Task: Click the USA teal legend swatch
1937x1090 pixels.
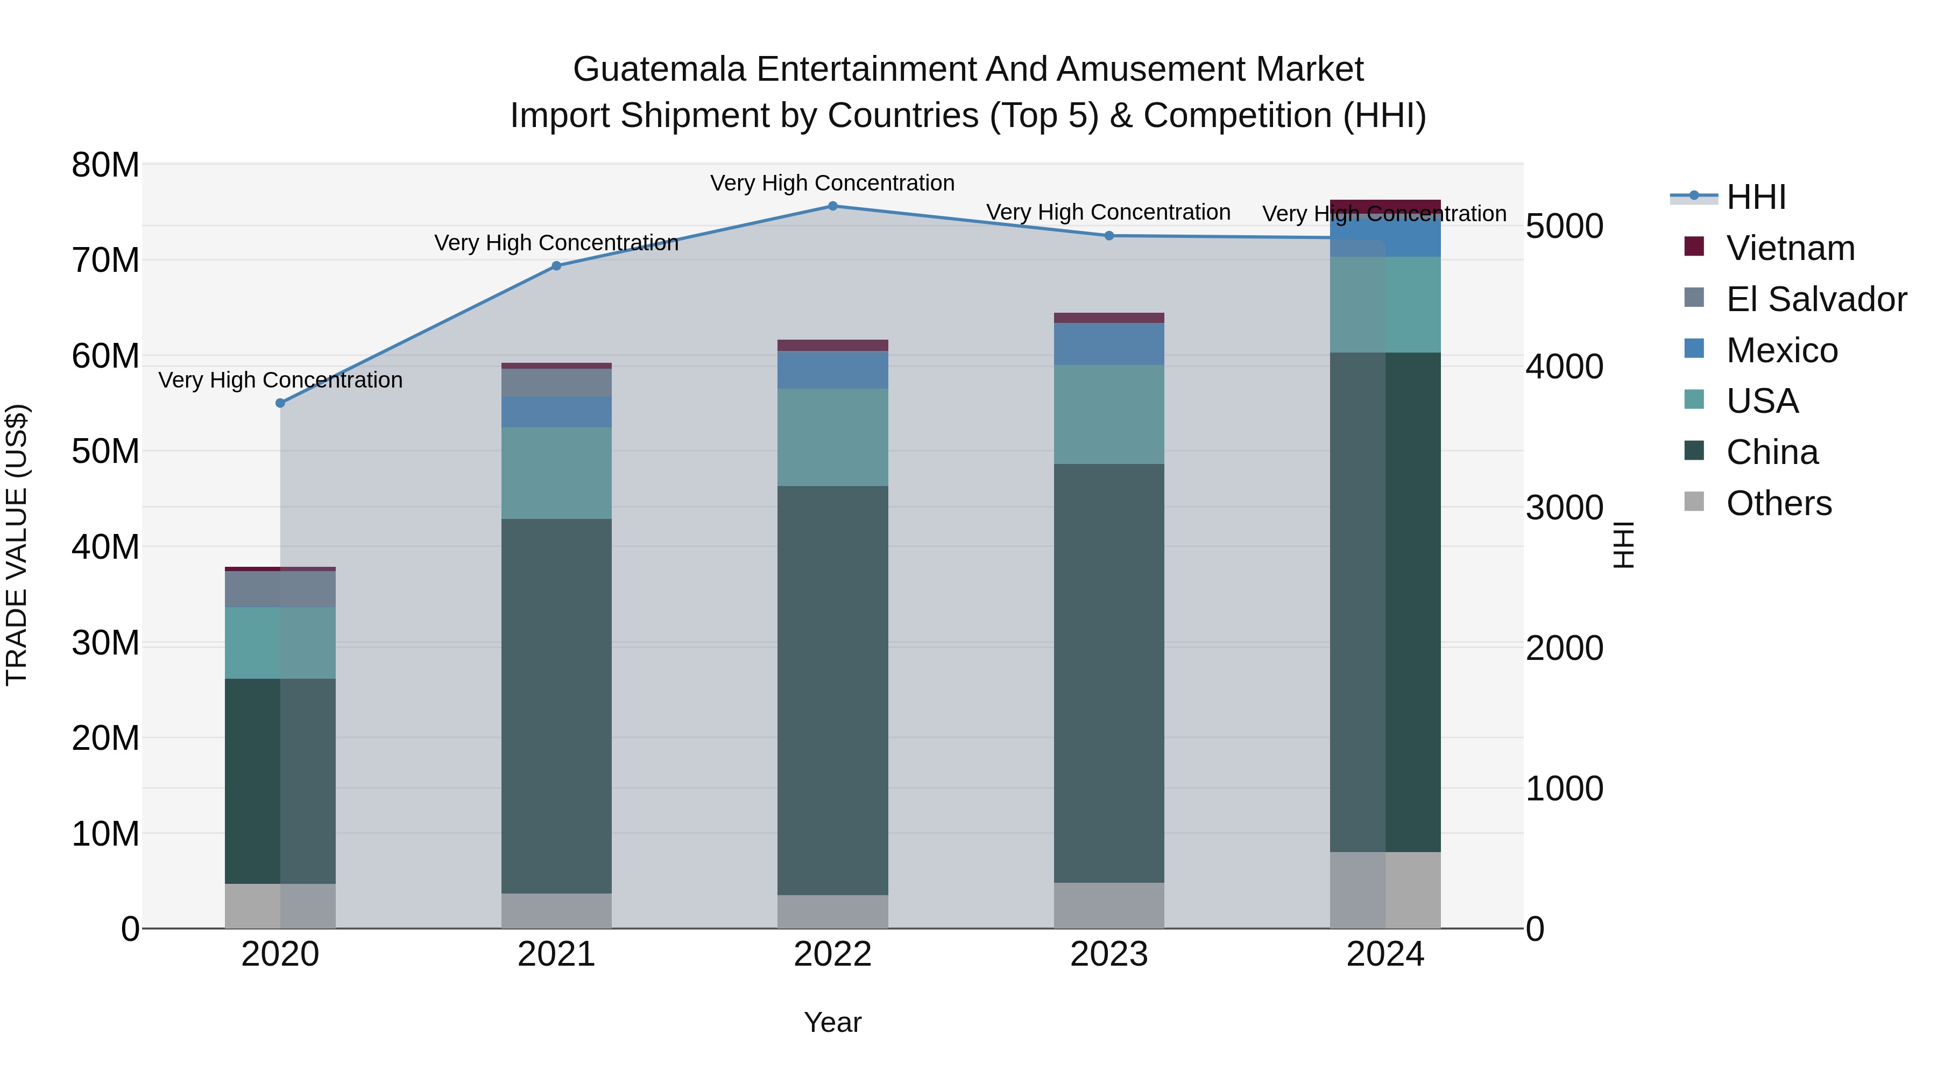Action: 1694,399
